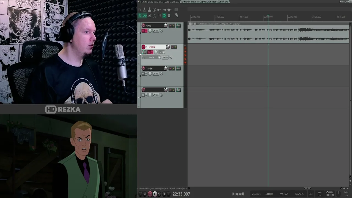Go to end of project

[145, 194]
